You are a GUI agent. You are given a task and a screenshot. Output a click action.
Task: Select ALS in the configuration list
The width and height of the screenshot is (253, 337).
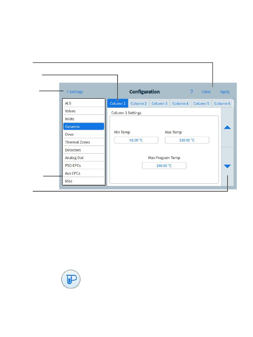84,103
